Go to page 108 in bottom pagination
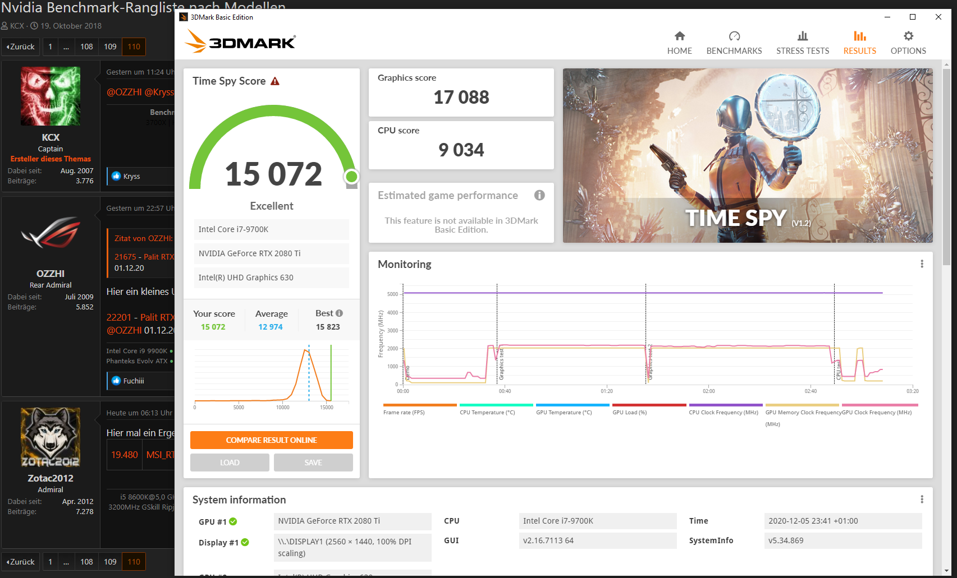The width and height of the screenshot is (957, 578). (86, 562)
